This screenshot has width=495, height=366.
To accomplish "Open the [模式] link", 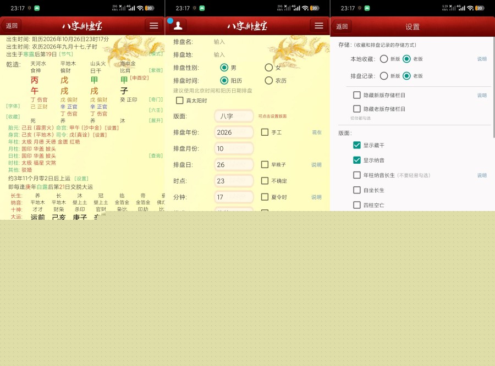I will coord(156,54).
